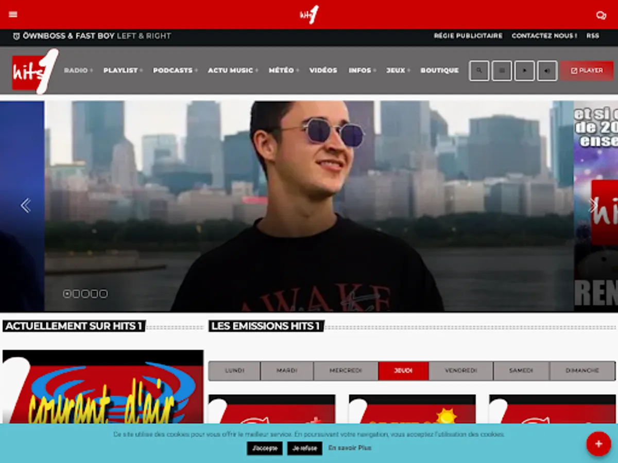Click the main slide with sunglasses man
Viewport: 618px width, 463px height.
(x=309, y=206)
